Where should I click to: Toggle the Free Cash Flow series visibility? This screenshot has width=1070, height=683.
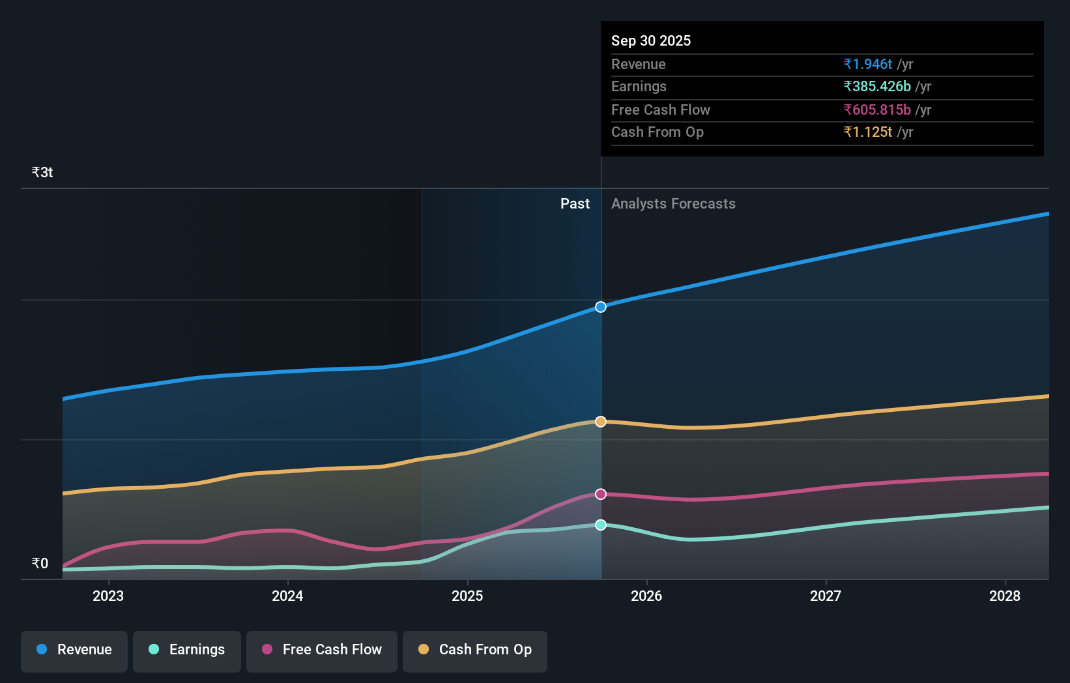click(x=321, y=650)
